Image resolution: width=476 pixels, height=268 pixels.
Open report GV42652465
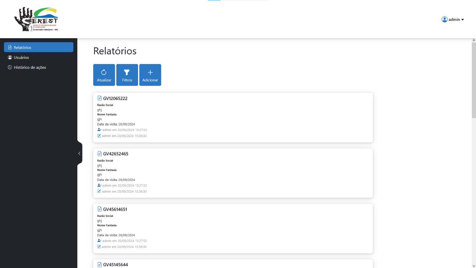[x=116, y=154]
